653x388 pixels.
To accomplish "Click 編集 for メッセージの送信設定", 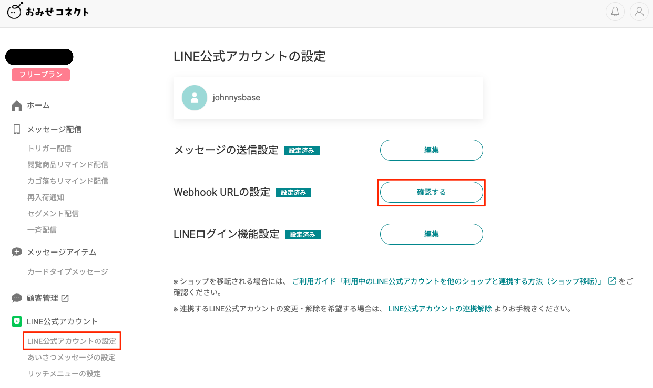I will pyautogui.click(x=431, y=150).
